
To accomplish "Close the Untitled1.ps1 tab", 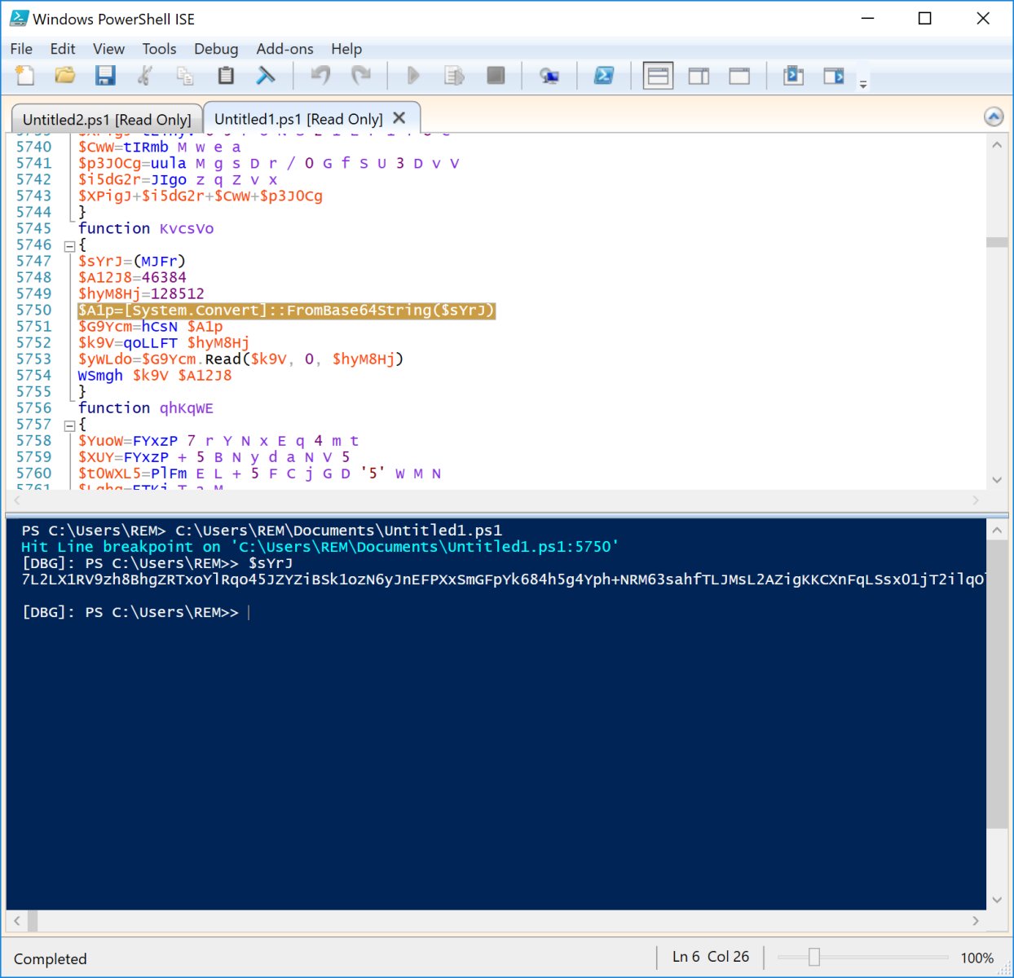I will coord(399,117).
